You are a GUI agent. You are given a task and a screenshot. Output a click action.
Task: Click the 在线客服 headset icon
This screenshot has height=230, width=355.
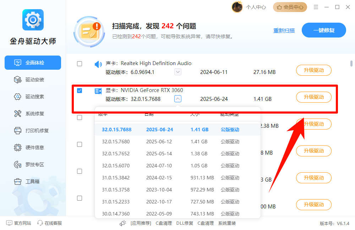tap(40, 223)
